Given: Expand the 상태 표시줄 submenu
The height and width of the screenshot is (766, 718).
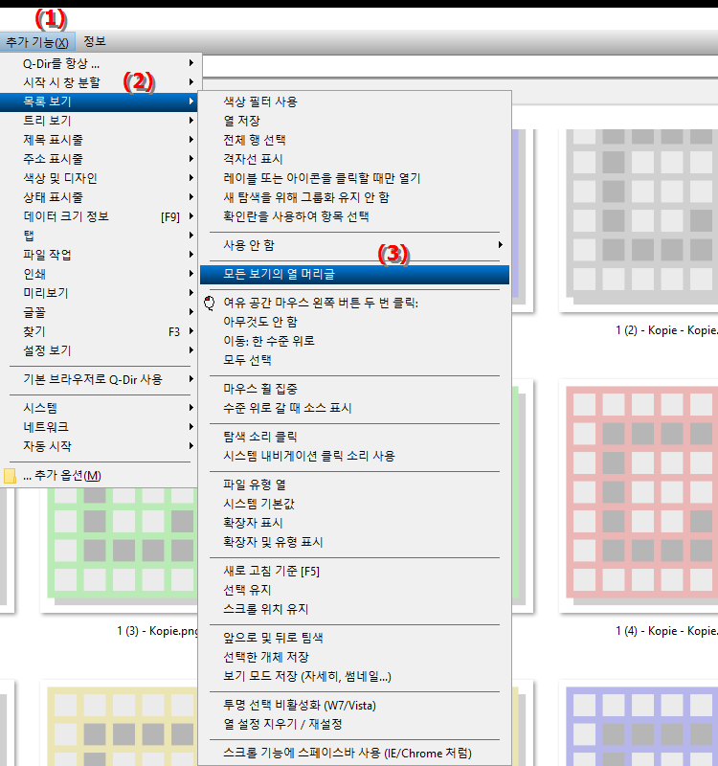Looking at the screenshot, I should click(x=101, y=197).
